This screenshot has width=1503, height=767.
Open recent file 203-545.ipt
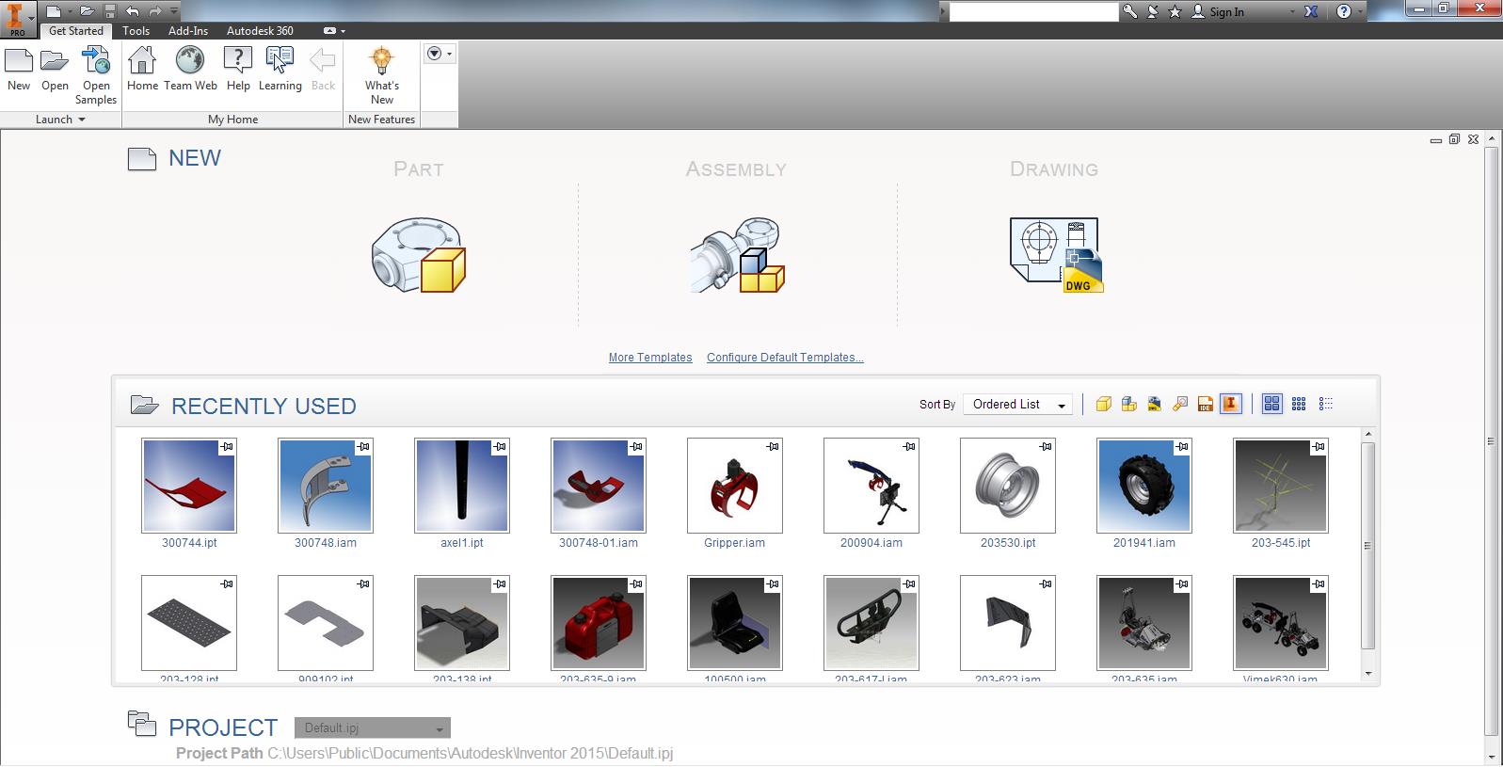1281,486
